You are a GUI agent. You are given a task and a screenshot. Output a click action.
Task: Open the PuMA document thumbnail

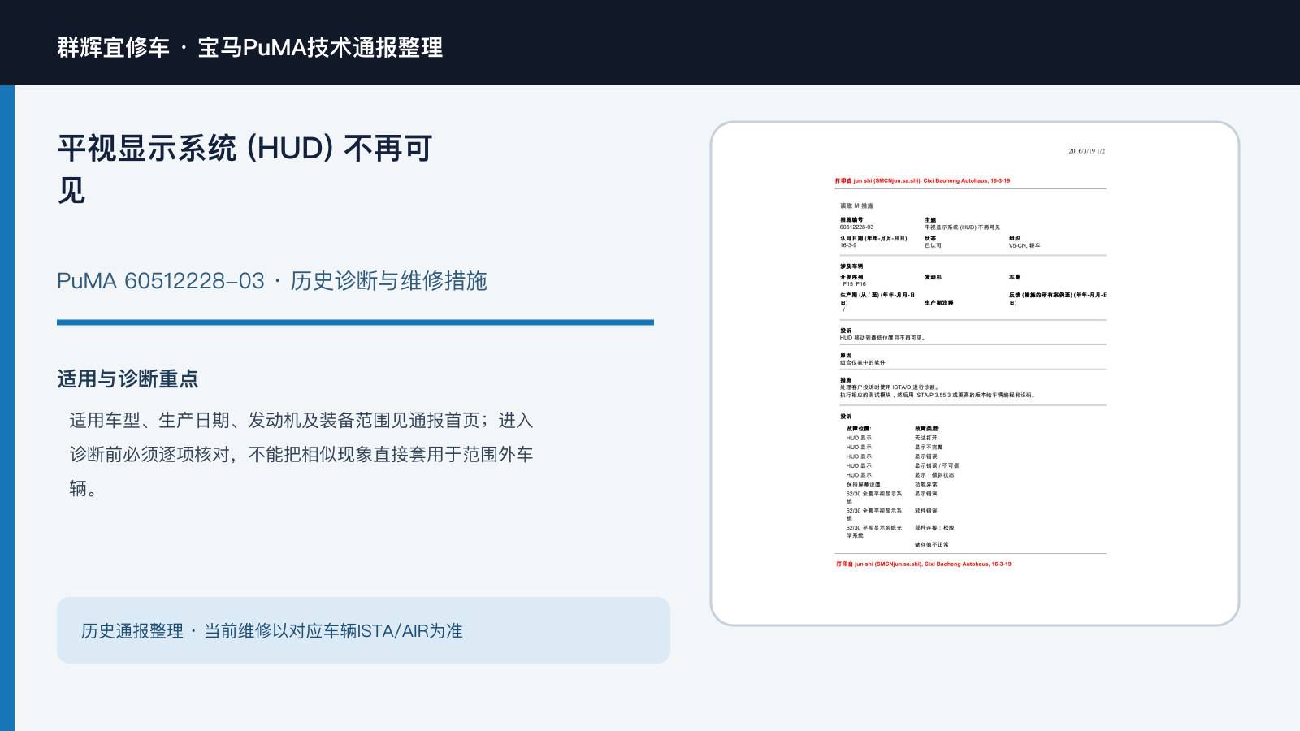tap(975, 374)
